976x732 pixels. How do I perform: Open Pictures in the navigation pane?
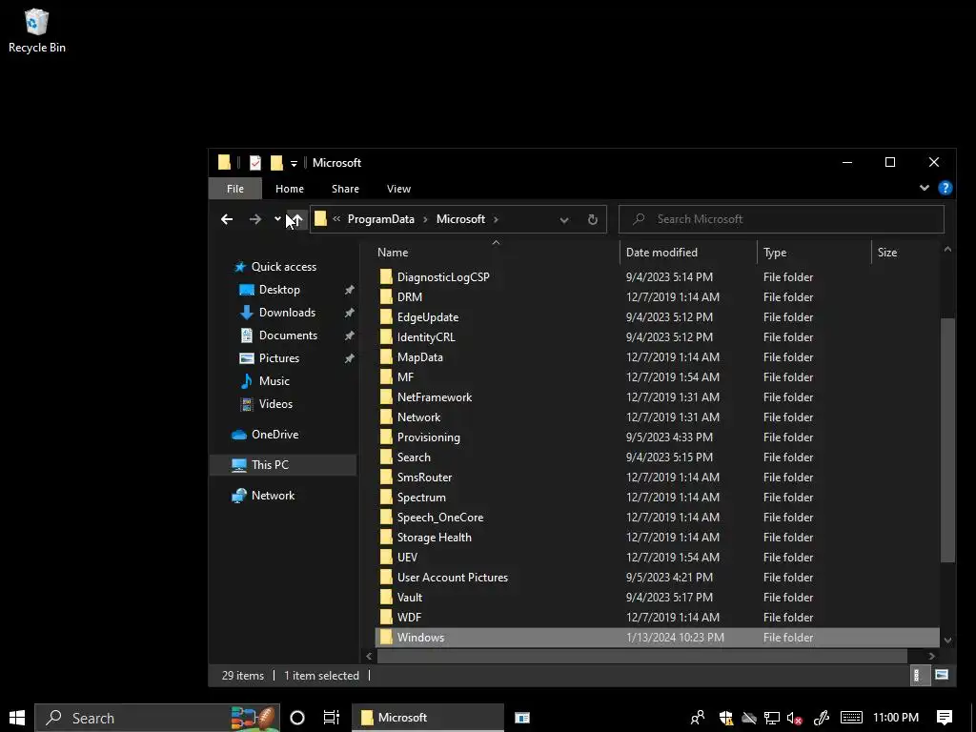(279, 358)
